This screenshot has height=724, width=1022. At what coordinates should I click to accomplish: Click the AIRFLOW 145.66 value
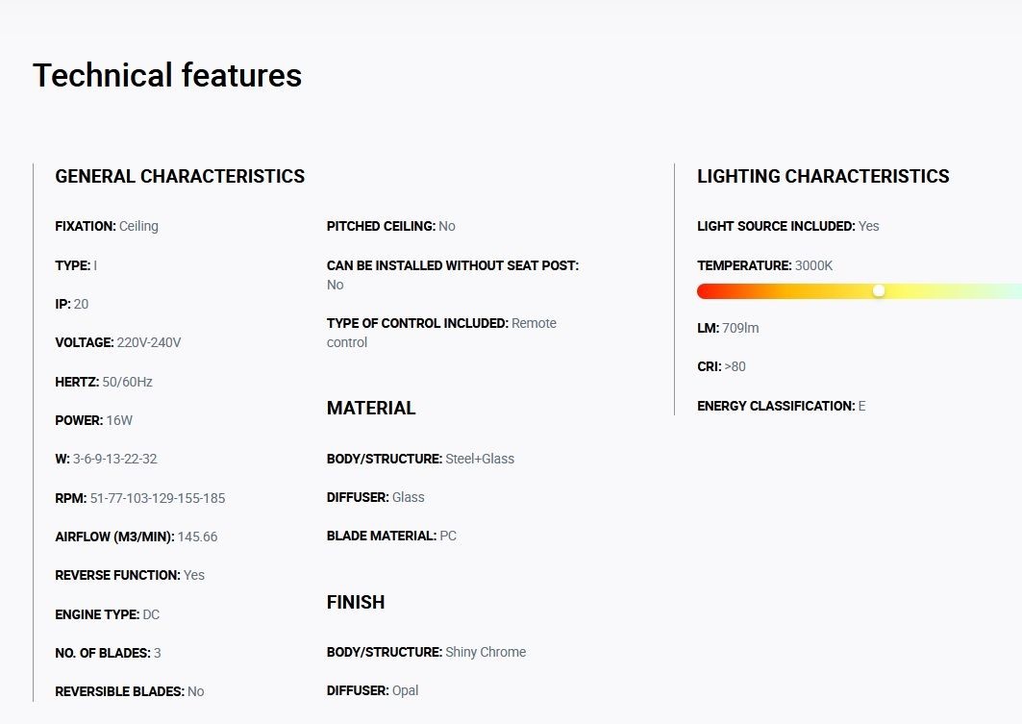(197, 537)
